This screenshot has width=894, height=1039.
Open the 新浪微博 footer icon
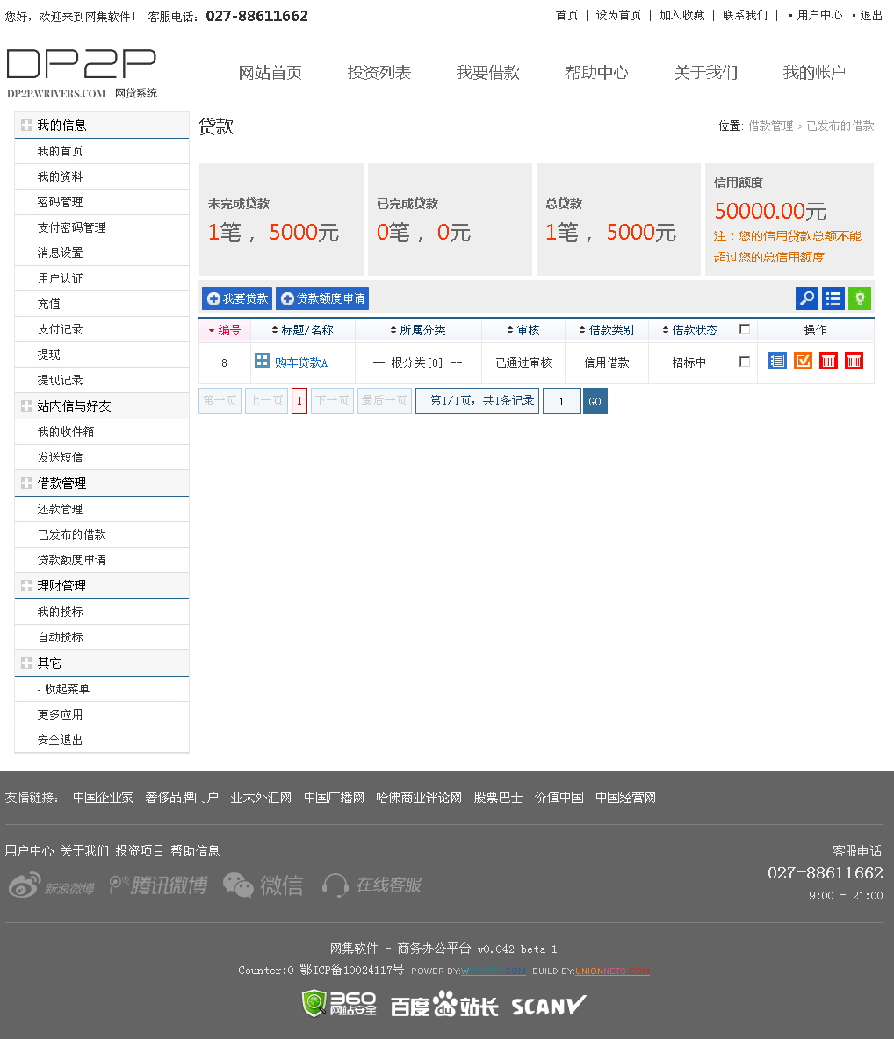(x=52, y=885)
